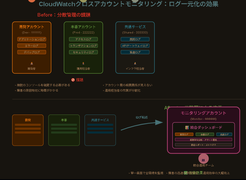Click the モニタリングアカウント heading
Screen dimensions: 246x180
204,113
